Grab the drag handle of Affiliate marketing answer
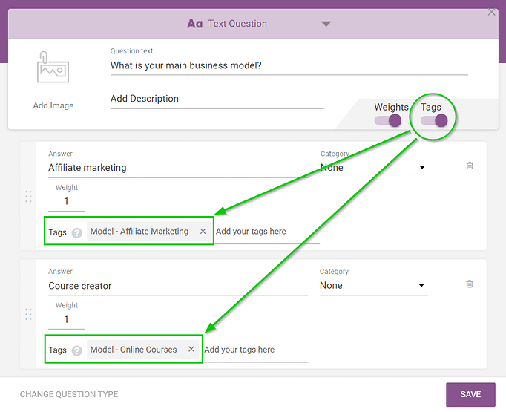The width and height of the screenshot is (506, 412). [x=28, y=197]
